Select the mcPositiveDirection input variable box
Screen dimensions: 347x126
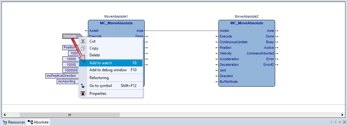tap(62, 76)
